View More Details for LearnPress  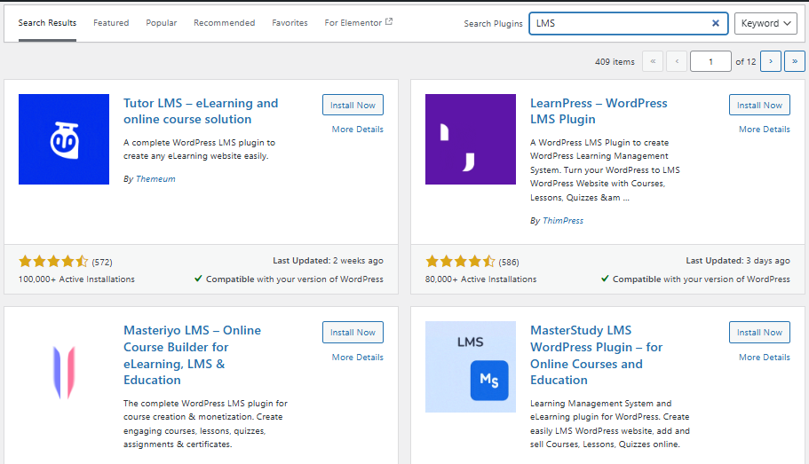[x=764, y=130]
